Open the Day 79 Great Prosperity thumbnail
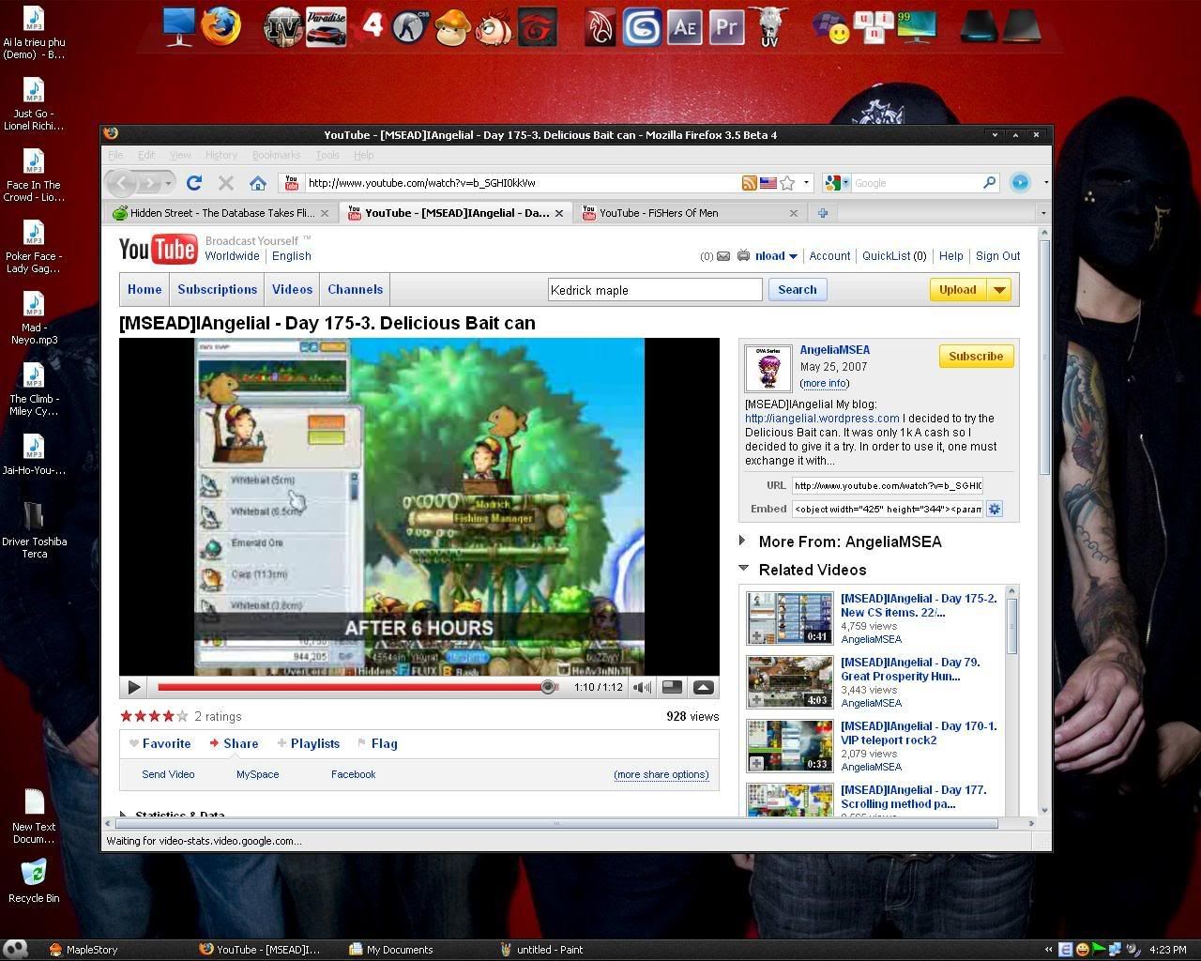 pyautogui.click(x=790, y=682)
